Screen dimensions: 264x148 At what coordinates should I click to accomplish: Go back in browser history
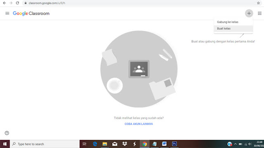5,3
